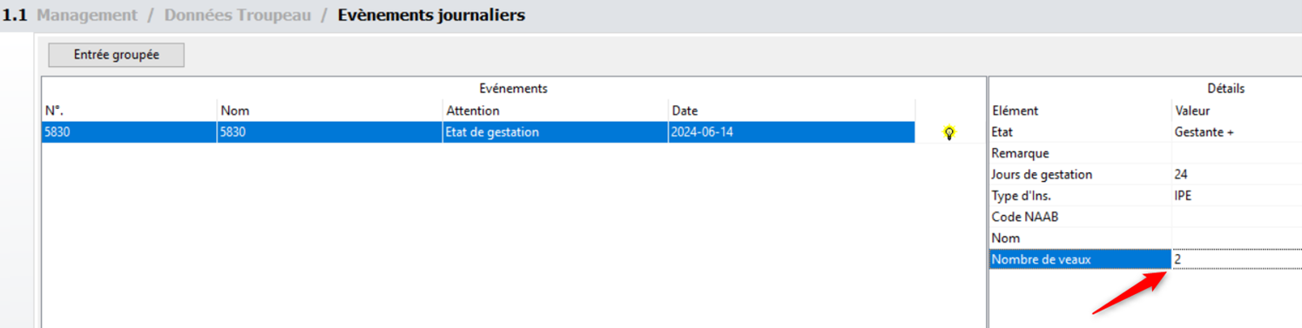
Task: Select the 5830 number cell in events row
Action: 129,132
